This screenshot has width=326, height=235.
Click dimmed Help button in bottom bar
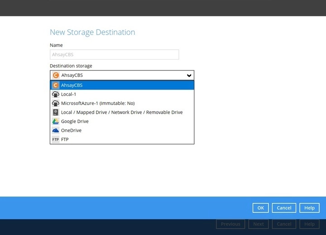pos(309,224)
